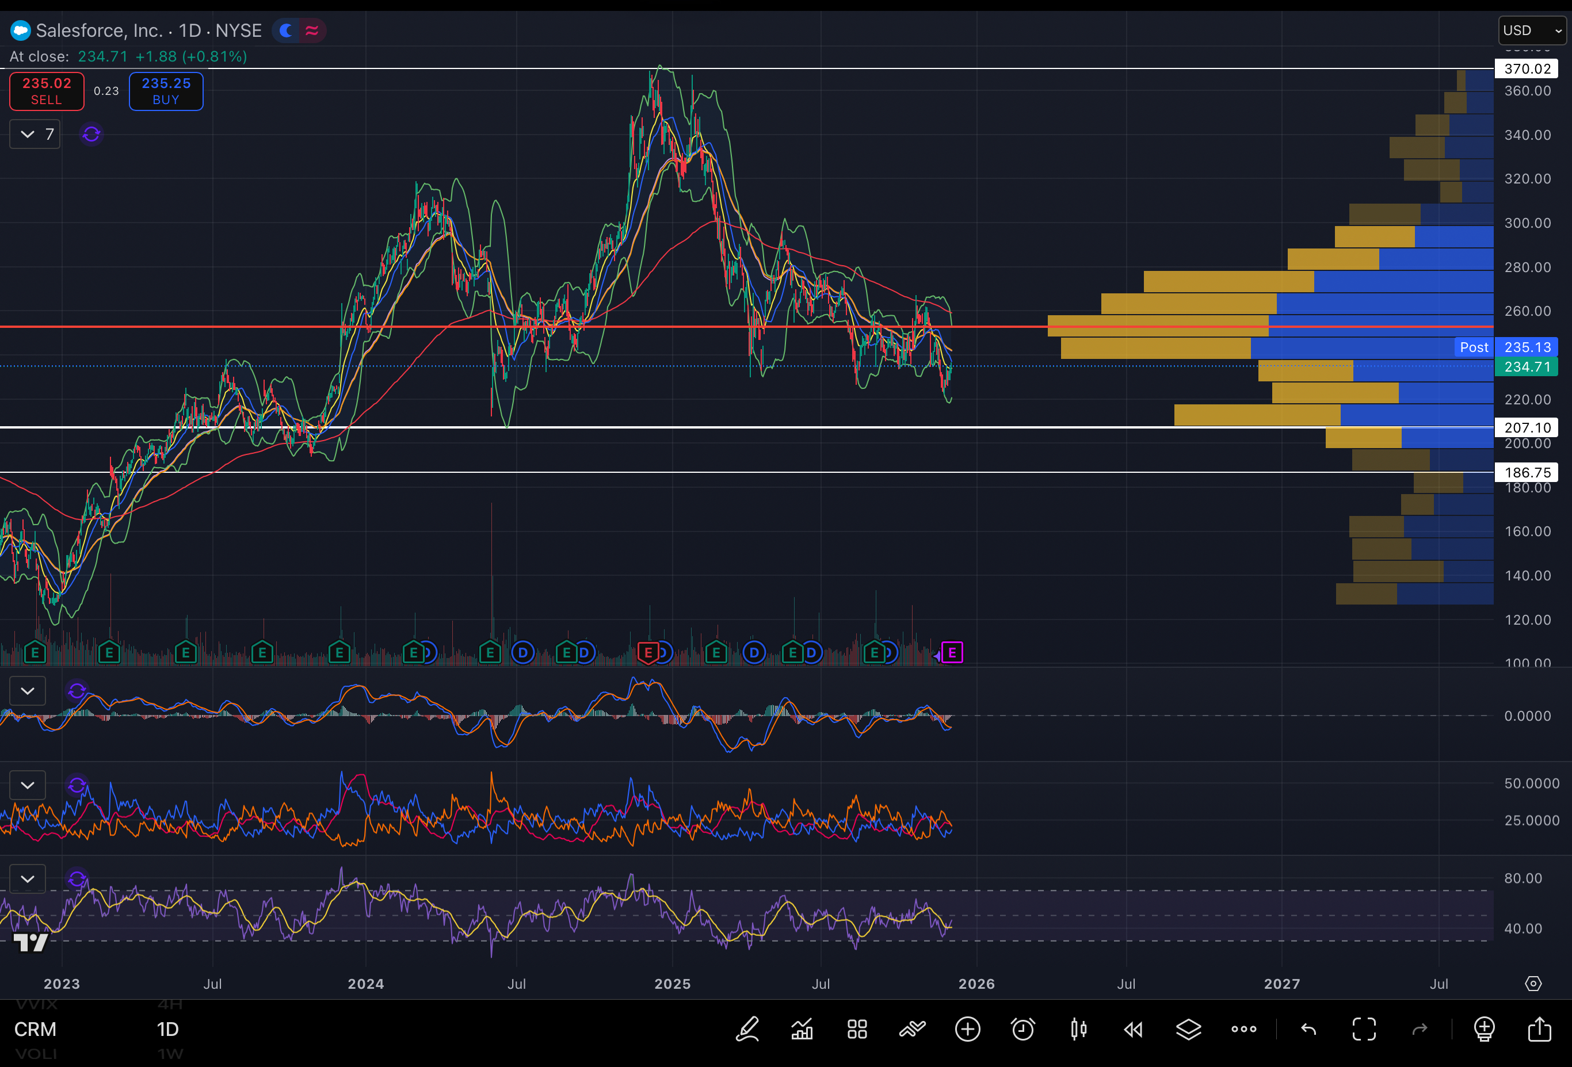Create an alert with the clock icon
The width and height of the screenshot is (1572, 1067).
click(1022, 1029)
